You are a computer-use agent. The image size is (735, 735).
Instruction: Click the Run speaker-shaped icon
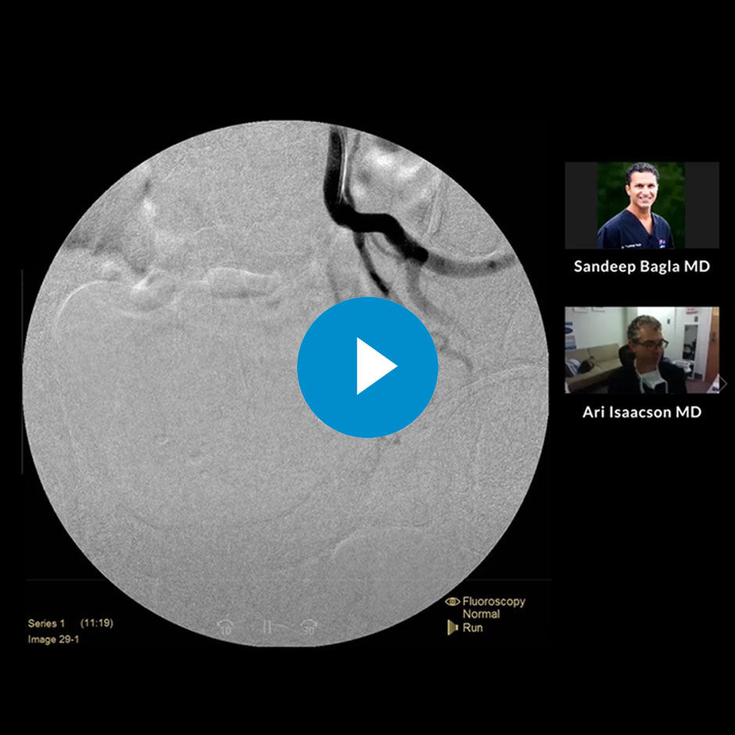tap(452, 627)
